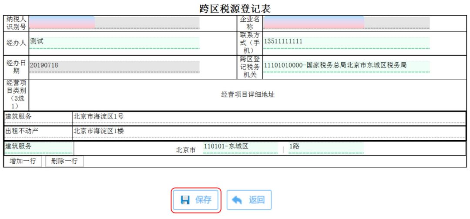Open the 跨区登记税务机关 tax authority dropdown

tap(346, 67)
